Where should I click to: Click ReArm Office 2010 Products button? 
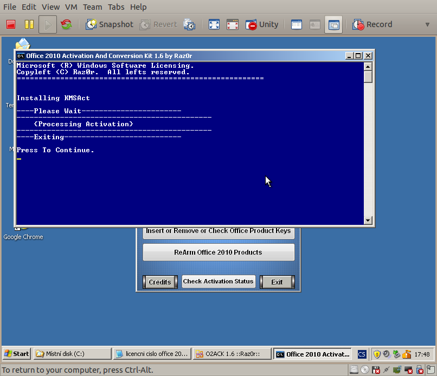[x=218, y=252]
